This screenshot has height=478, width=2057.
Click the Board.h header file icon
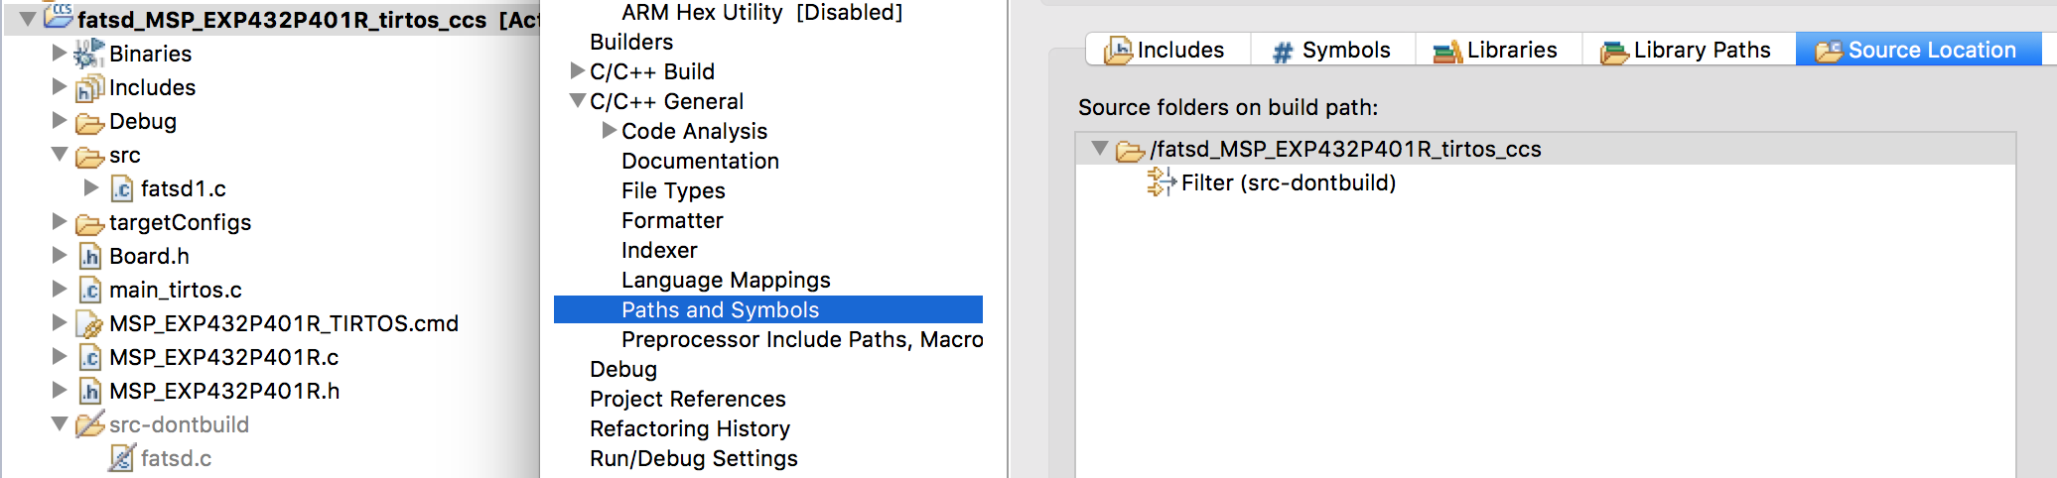pyautogui.click(x=90, y=256)
